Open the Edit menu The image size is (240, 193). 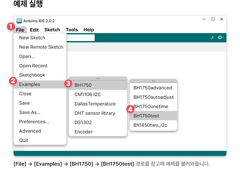[34, 30]
